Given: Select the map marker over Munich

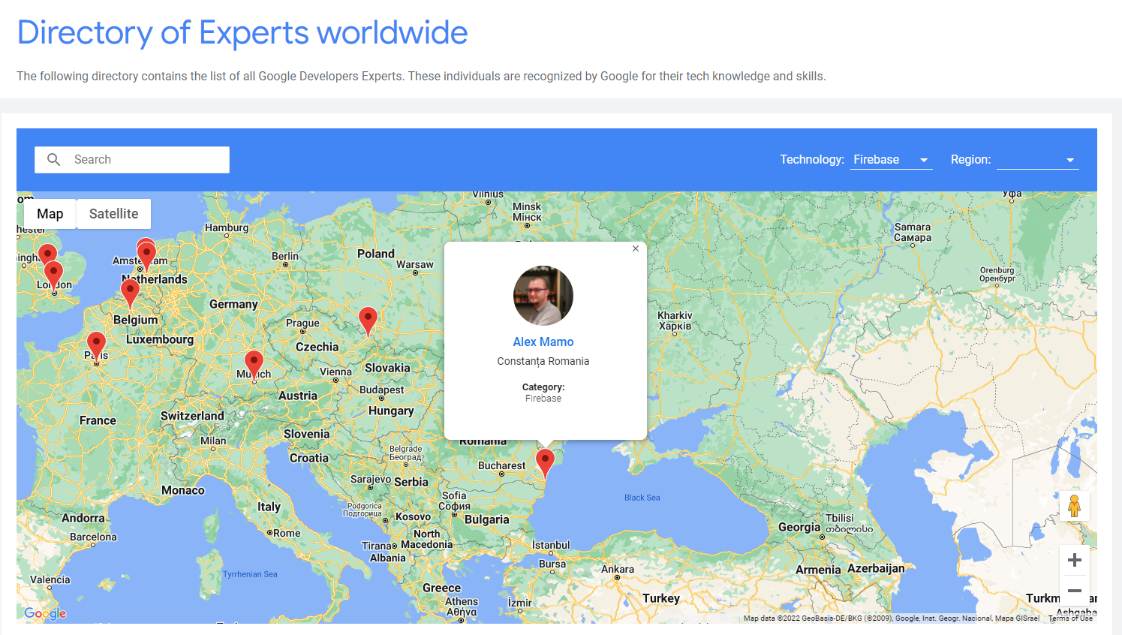Looking at the screenshot, I should point(254,363).
